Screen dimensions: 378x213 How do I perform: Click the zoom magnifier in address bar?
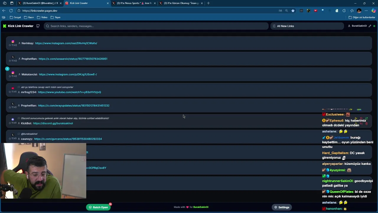[x=286, y=11]
